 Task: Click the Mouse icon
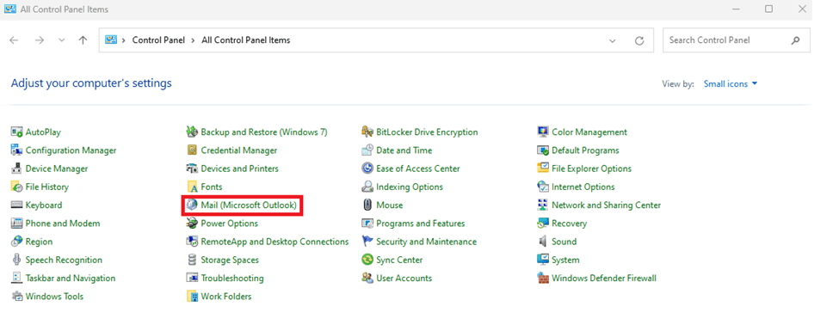point(367,205)
